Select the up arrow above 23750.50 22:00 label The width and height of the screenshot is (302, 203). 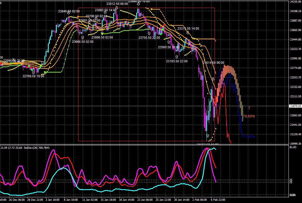[x=149, y=33]
